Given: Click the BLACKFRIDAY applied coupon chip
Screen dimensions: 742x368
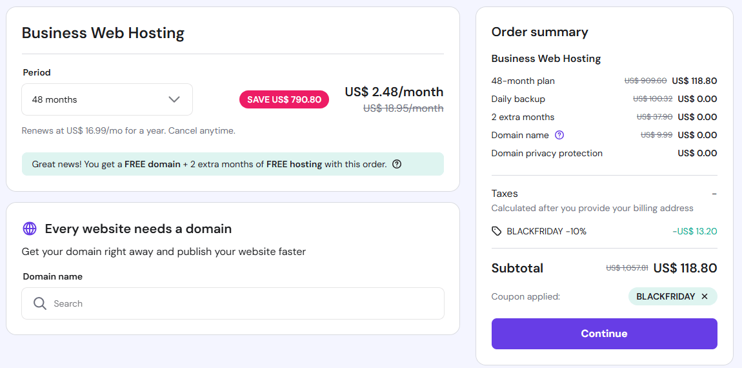Looking at the screenshot, I should point(665,296).
